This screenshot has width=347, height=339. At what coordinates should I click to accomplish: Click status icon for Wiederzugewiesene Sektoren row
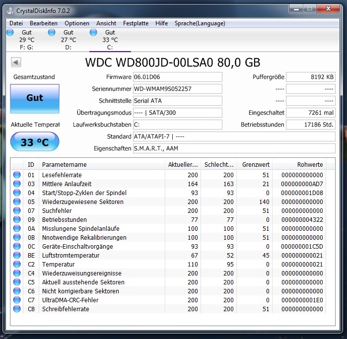[17, 202]
